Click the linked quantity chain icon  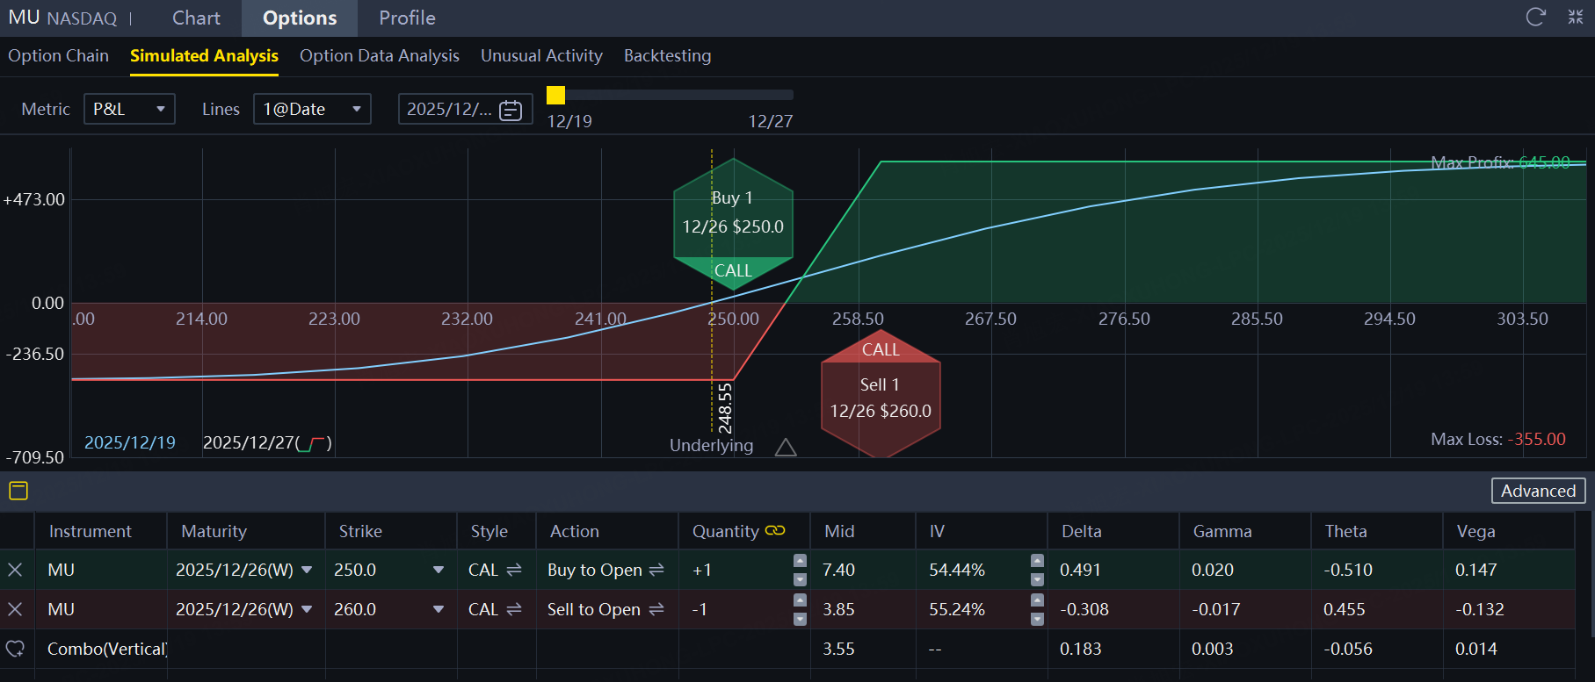point(775,531)
